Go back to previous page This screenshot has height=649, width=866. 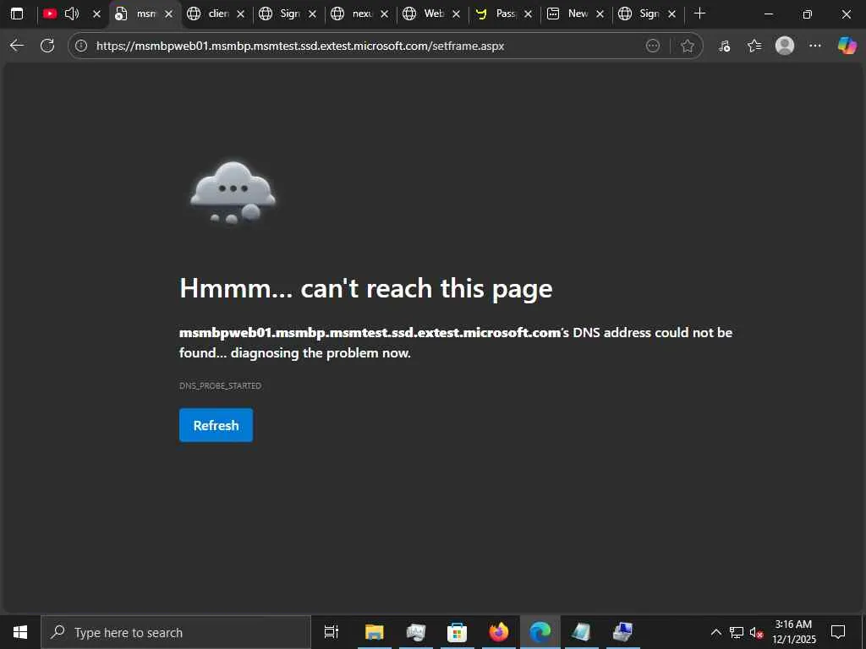[17, 46]
